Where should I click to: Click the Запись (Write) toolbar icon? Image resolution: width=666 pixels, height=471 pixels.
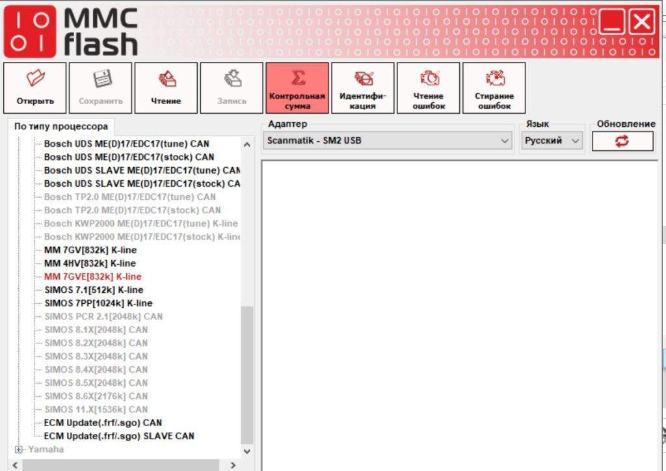click(232, 78)
